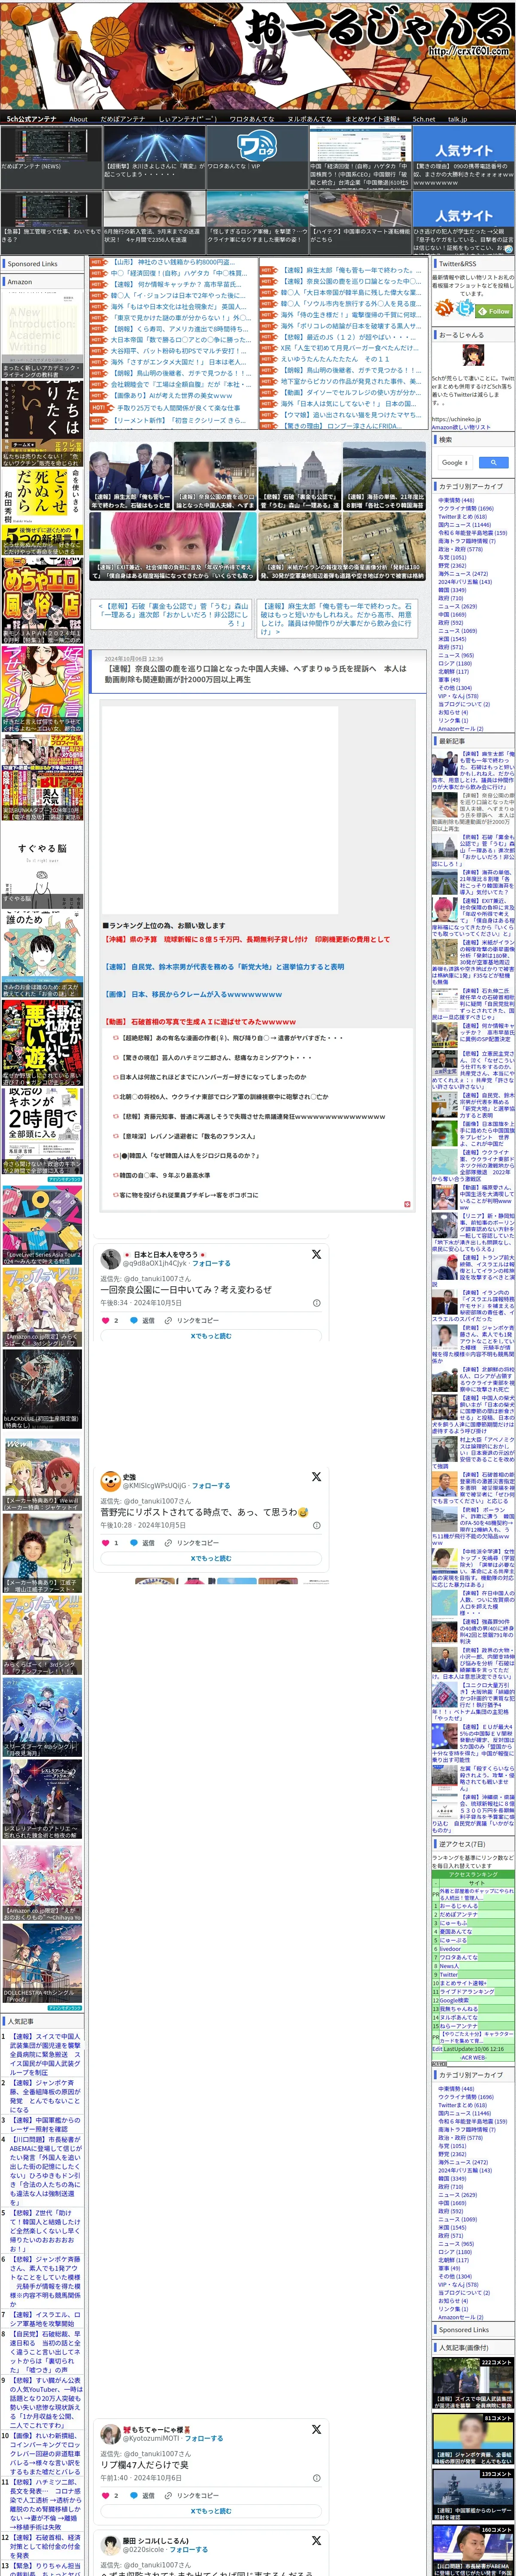Open ranking link 【動画】石破首相の写真で生成ＡＩ
This screenshot has height=2576, width=516.
tap(200, 1022)
